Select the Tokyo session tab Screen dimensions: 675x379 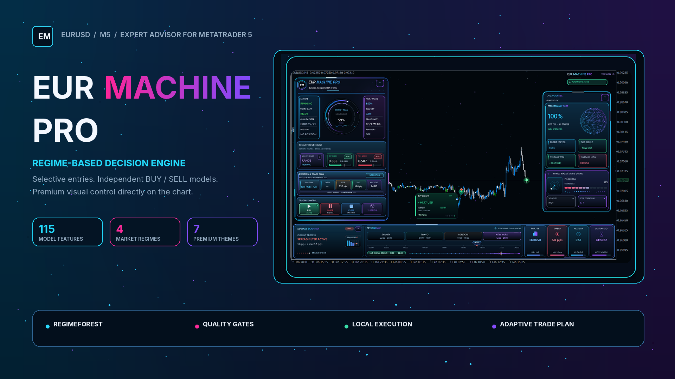(x=424, y=236)
